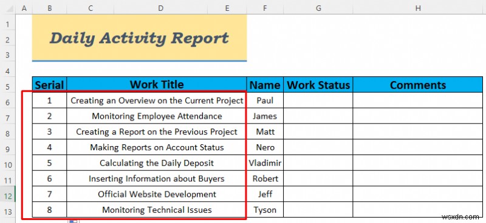Select Paul's empty Work Status cell
This screenshot has height=223, width=486.
[x=318, y=100]
